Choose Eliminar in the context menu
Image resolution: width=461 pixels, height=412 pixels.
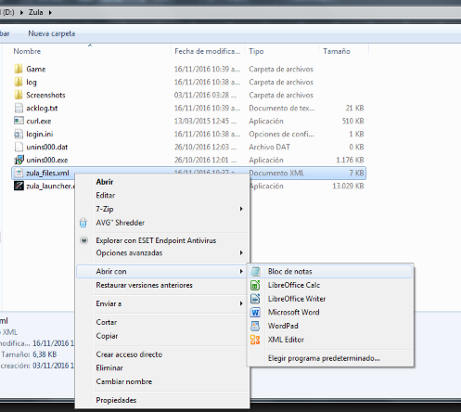coord(162,368)
